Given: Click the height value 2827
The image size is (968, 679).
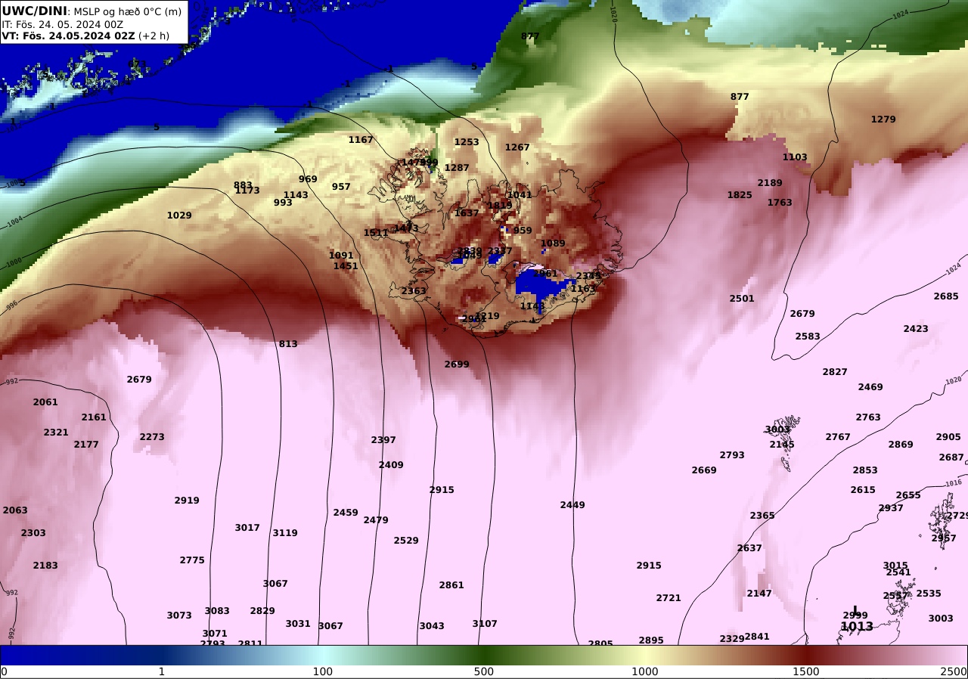Looking at the screenshot, I should [x=835, y=372].
